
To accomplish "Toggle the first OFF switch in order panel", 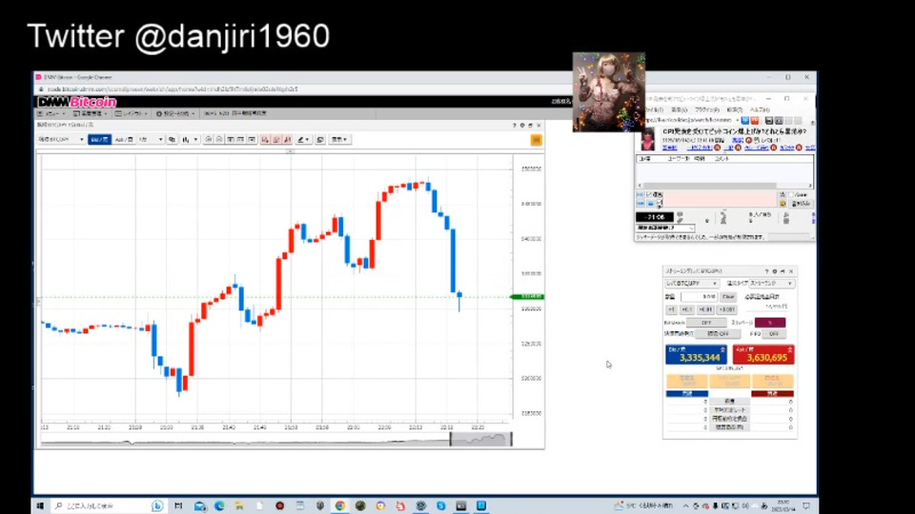I will pos(706,323).
